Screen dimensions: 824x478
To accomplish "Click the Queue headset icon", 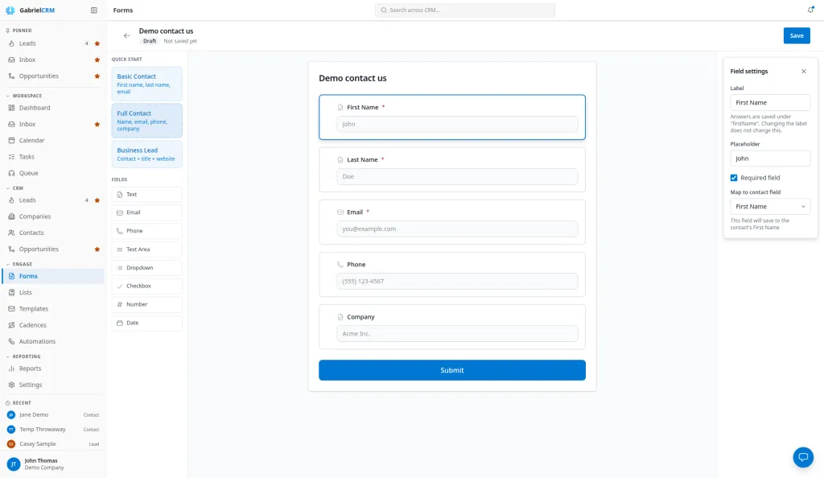I will (x=11, y=173).
